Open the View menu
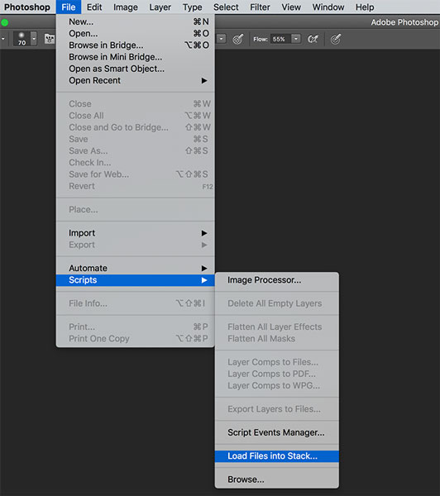Image resolution: width=440 pixels, height=496 pixels. tap(291, 7)
